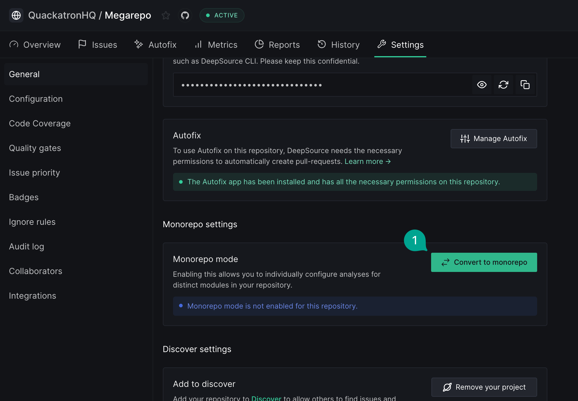Open the History tab
Image resolution: width=578 pixels, height=401 pixels.
tap(339, 45)
